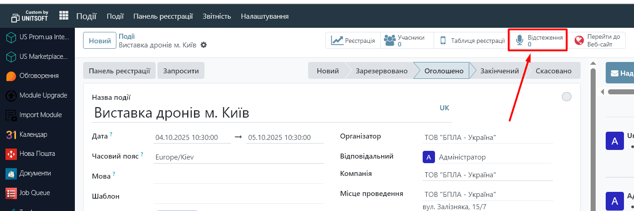Open the Часовий пояс dropdown field

(238, 157)
